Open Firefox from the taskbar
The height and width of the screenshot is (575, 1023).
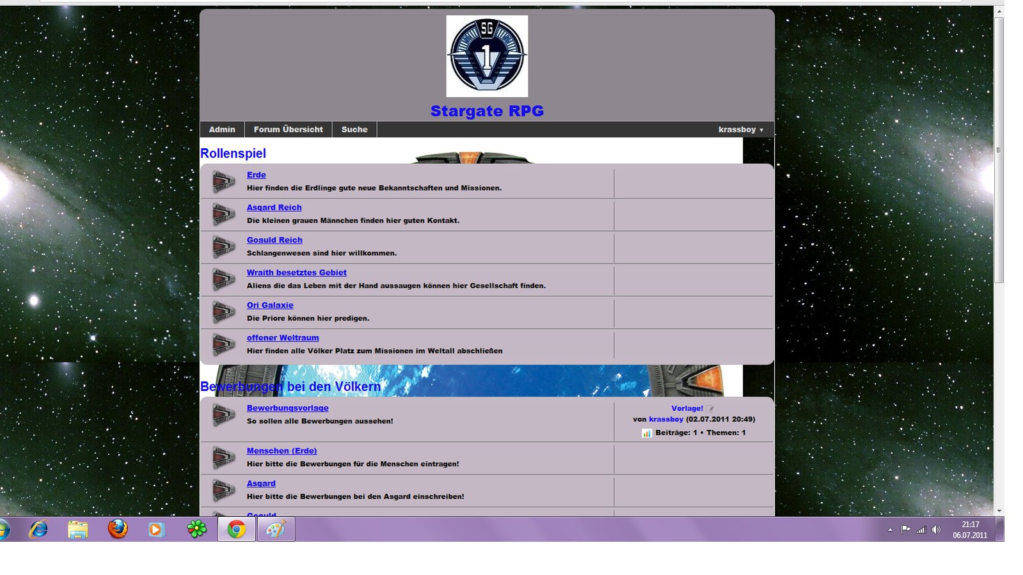(x=118, y=530)
